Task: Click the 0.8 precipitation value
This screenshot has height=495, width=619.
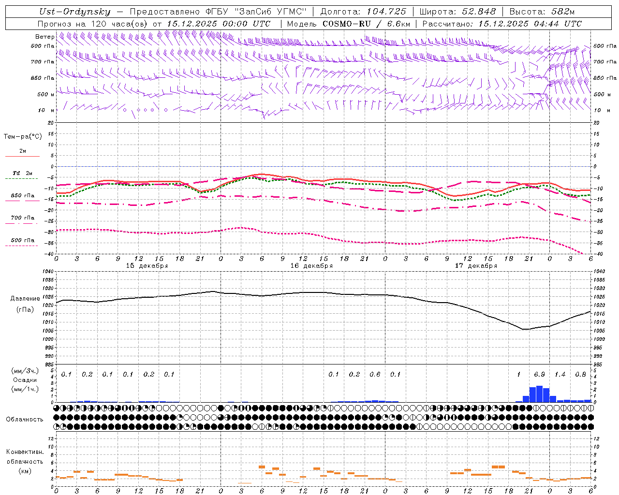Action: [580, 374]
